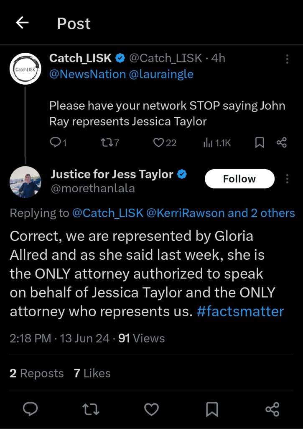Screen dimensions: 303x429
Task: Open more options for Catch_LISK post
Action: coord(287,59)
